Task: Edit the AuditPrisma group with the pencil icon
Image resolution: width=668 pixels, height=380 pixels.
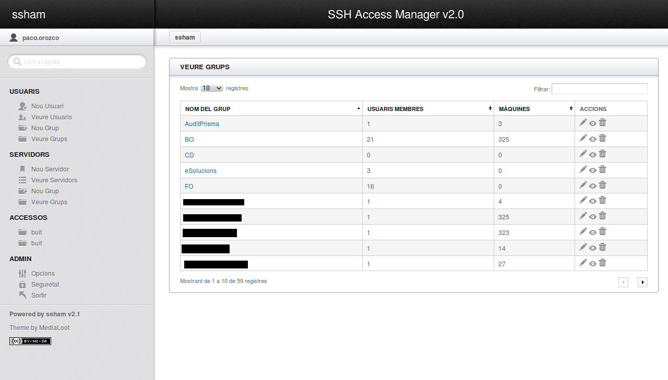Action: [x=583, y=122]
